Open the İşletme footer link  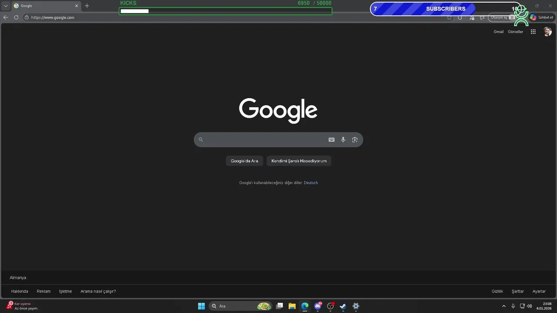pos(65,291)
